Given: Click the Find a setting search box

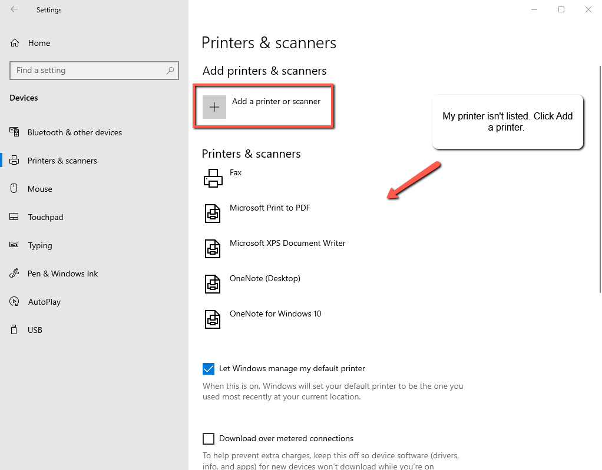Looking at the screenshot, I should point(88,71).
